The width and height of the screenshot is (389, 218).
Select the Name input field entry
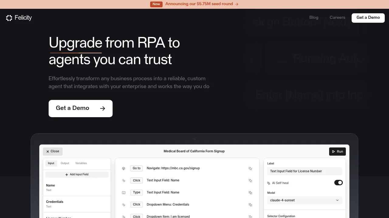click(77, 188)
